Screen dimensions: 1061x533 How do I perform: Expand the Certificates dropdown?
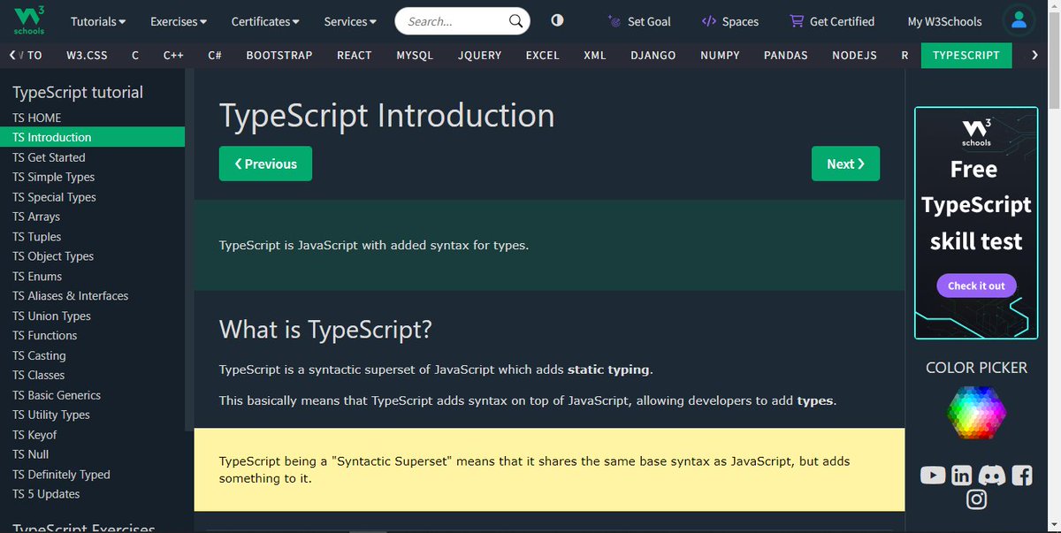[x=265, y=21]
